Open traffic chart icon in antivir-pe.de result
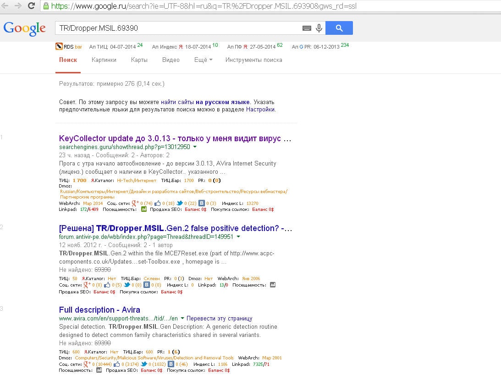This screenshot has height=375, width=501. (273, 285)
